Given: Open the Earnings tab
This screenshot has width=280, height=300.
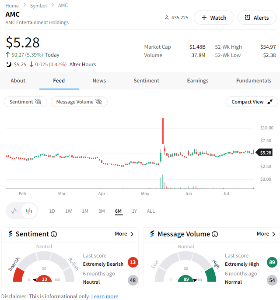Looking at the screenshot, I should tap(198, 81).
